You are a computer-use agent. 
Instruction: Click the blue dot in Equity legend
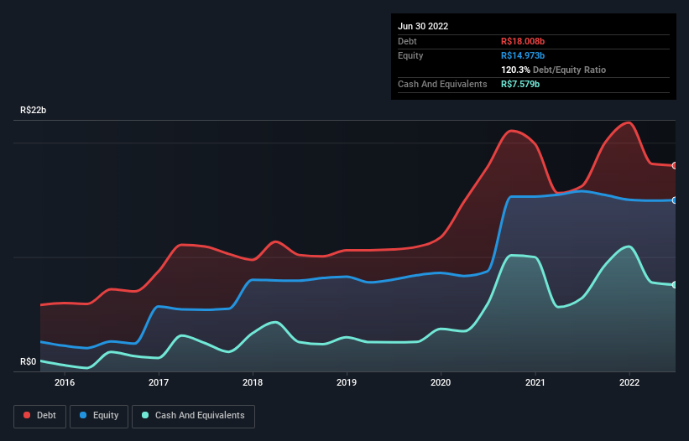pos(82,415)
